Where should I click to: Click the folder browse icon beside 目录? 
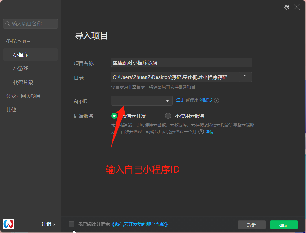(x=246, y=77)
